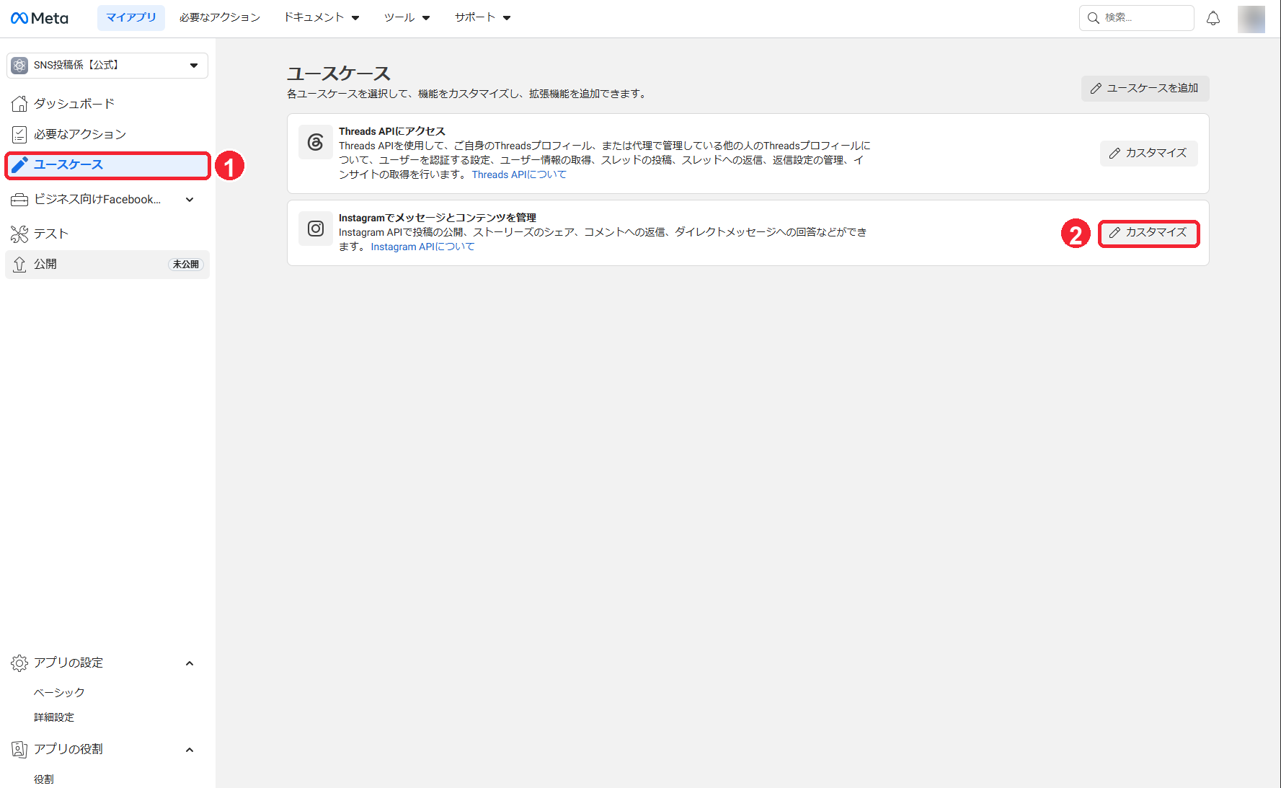The height and width of the screenshot is (788, 1281).
Task: Go to ダッシュボード in sidebar
Action: [x=107, y=104]
